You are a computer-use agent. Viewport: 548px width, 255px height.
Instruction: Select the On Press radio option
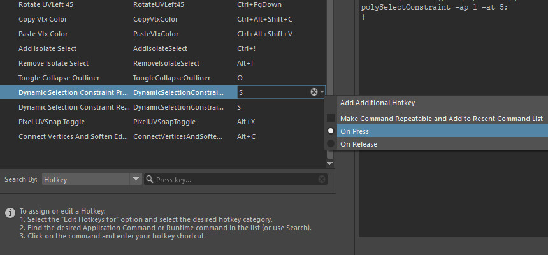click(331, 131)
